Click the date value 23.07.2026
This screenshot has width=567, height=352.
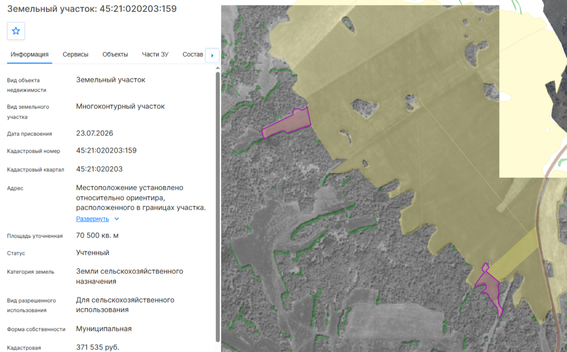pos(95,133)
